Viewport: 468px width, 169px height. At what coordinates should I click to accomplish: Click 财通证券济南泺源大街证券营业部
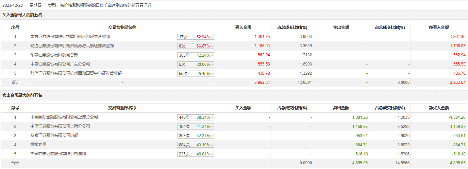(72, 46)
